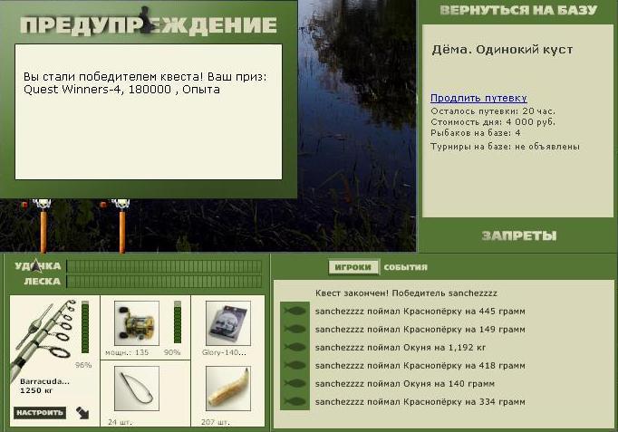
Task: Click the quest winner prize message text
Action: [x=145, y=83]
